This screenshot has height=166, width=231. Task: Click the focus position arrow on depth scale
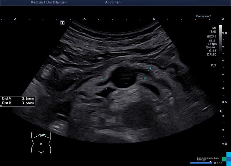click(221, 111)
